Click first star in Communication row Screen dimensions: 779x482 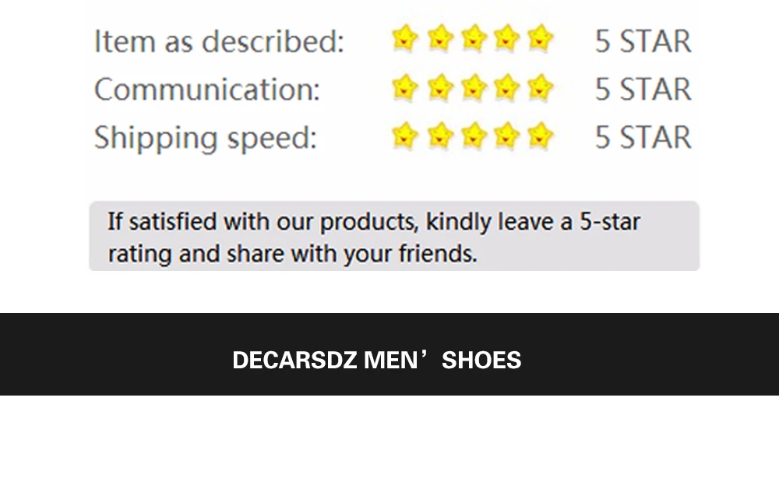click(404, 87)
